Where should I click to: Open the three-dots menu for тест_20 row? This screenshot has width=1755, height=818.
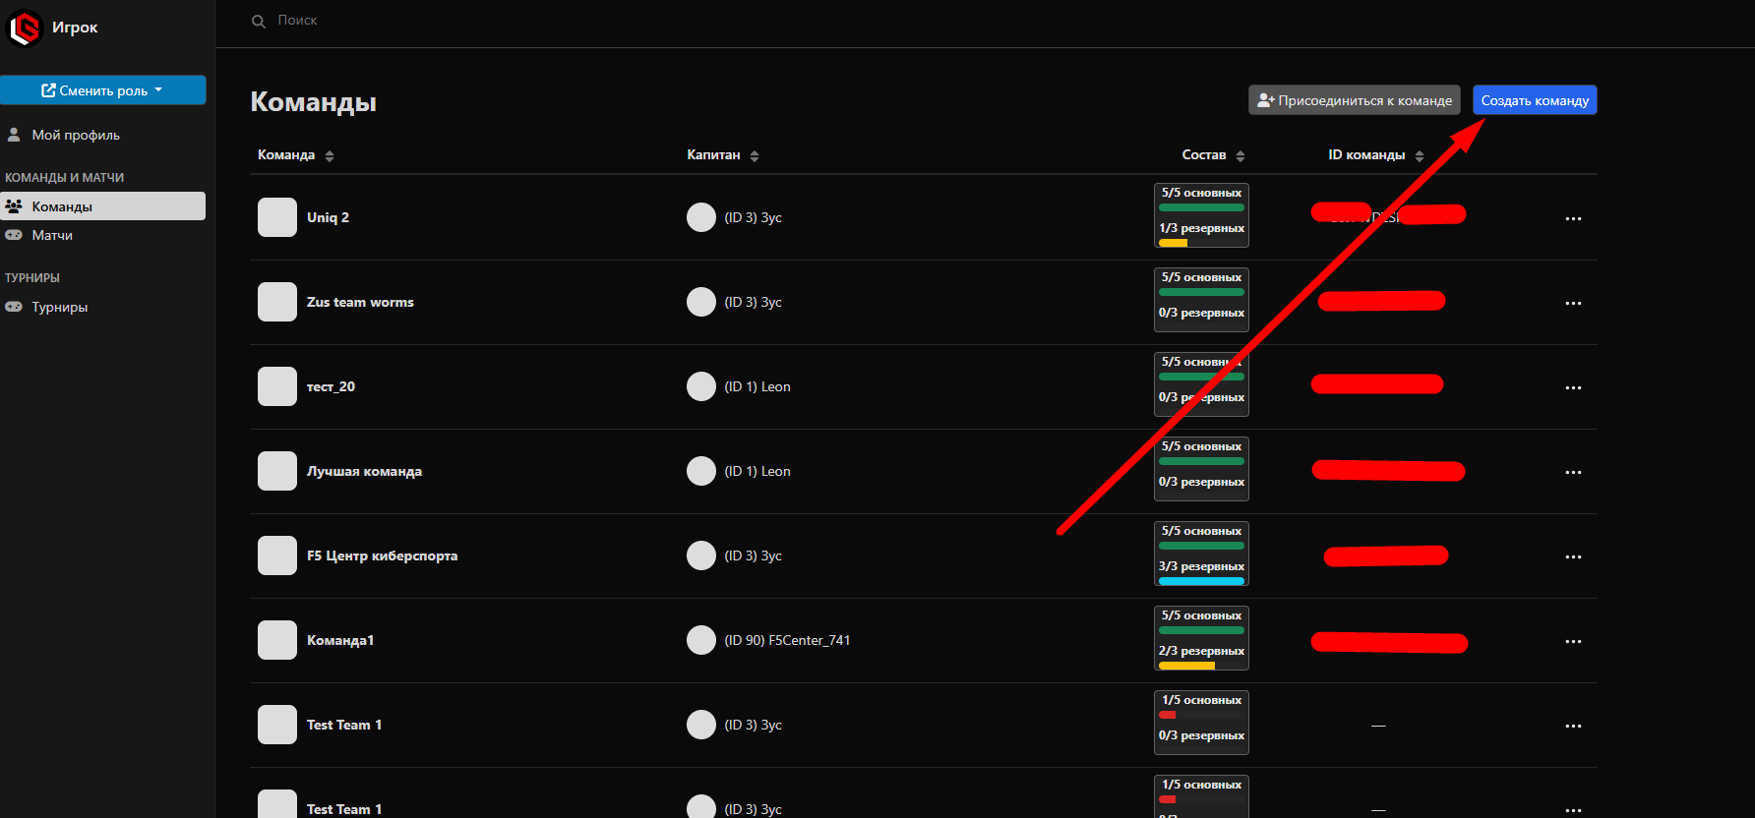(1573, 387)
